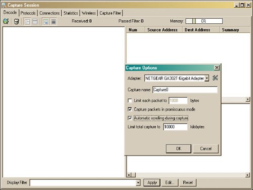Enable Limit each packet to checkbox
The width and height of the screenshot is (253, 190).
130,101
